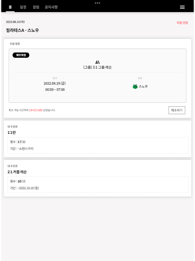Open the 1:1만 membership card
Viewport: 195px width, 261px height.
(97, 139)
